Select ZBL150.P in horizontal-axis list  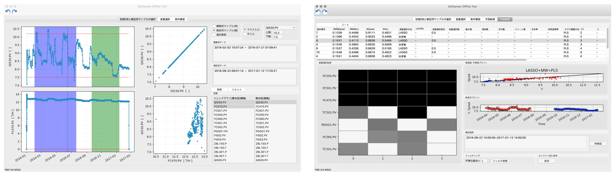(x=234, y=144)
